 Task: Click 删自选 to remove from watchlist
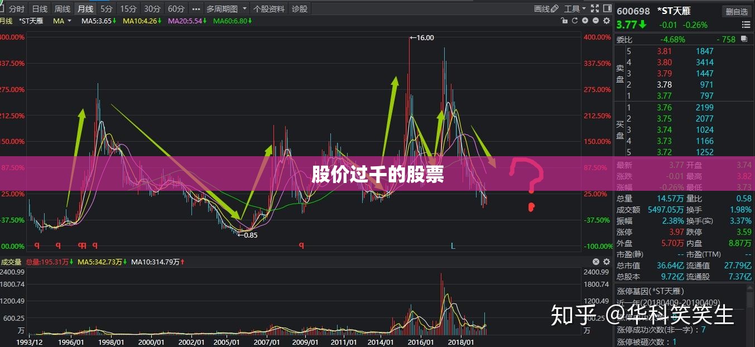click(x=737, y=11)
